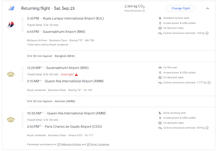Collapse the returning flight details chevron
This screenshot has height=151, width=216.
[207, 8]
